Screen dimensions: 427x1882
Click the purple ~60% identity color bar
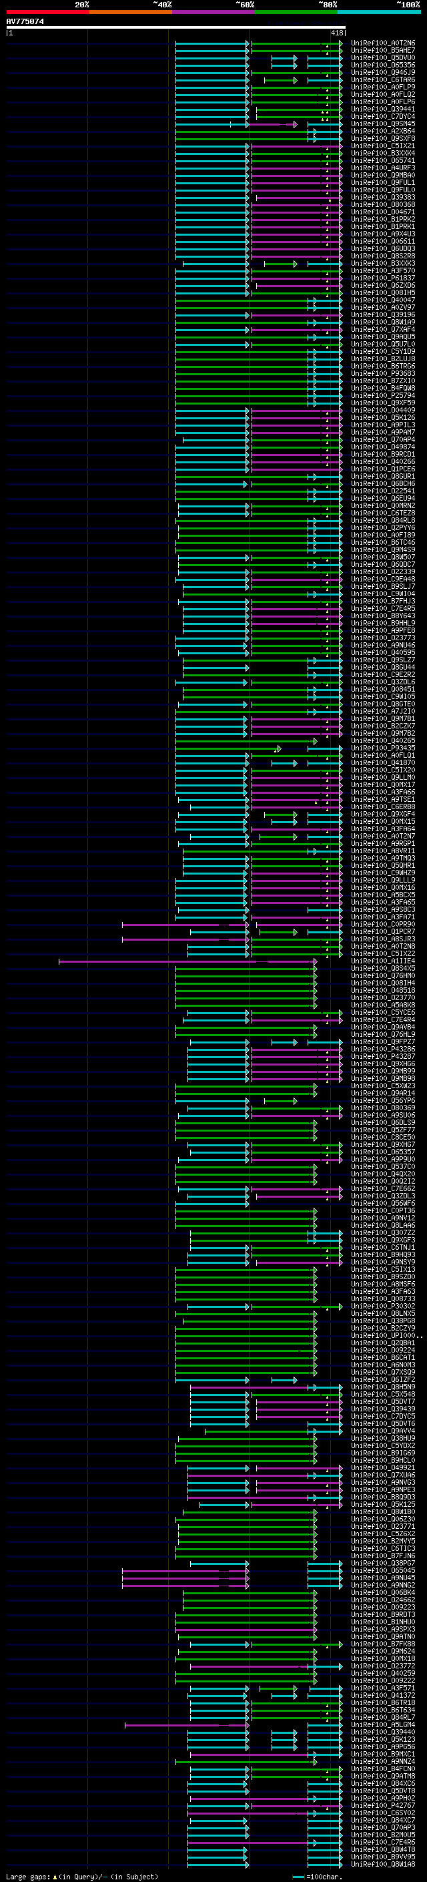pyautogui.click(x=213, y=12)
